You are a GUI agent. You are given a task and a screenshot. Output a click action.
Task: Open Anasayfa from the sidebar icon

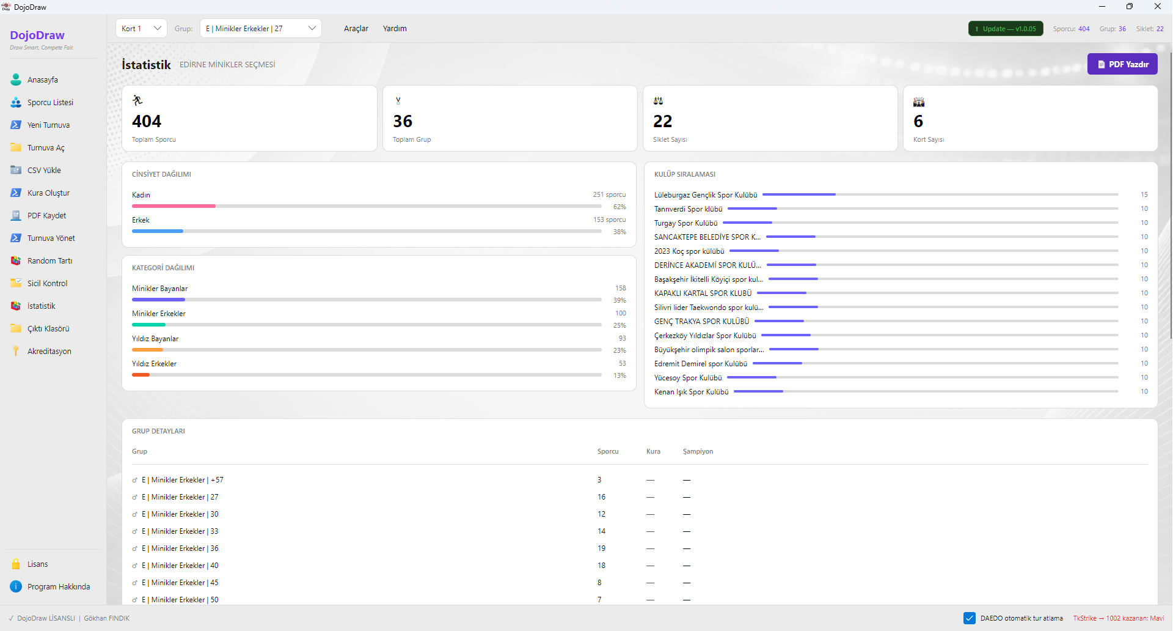coord(16,79)
